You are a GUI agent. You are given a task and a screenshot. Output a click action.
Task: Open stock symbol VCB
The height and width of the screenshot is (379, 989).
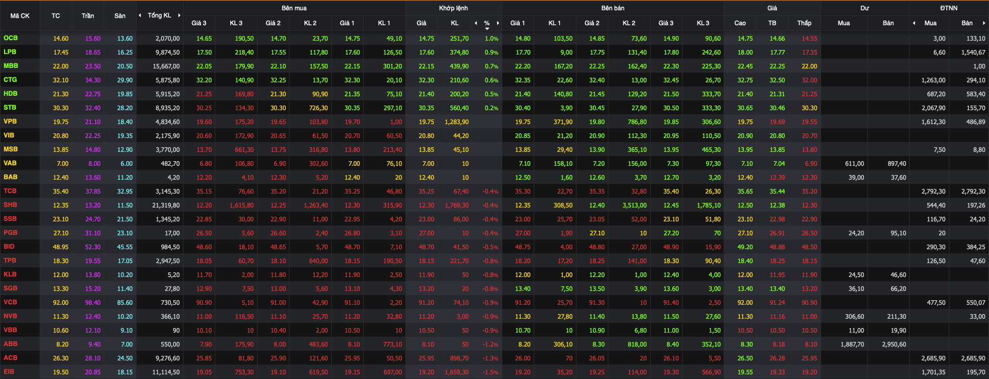click(x=10, y=302)
